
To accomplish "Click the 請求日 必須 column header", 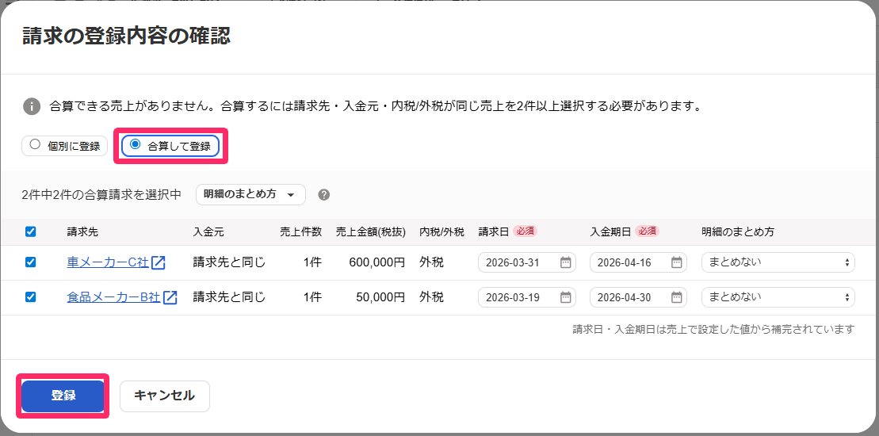I will click(x=508, y=231).
